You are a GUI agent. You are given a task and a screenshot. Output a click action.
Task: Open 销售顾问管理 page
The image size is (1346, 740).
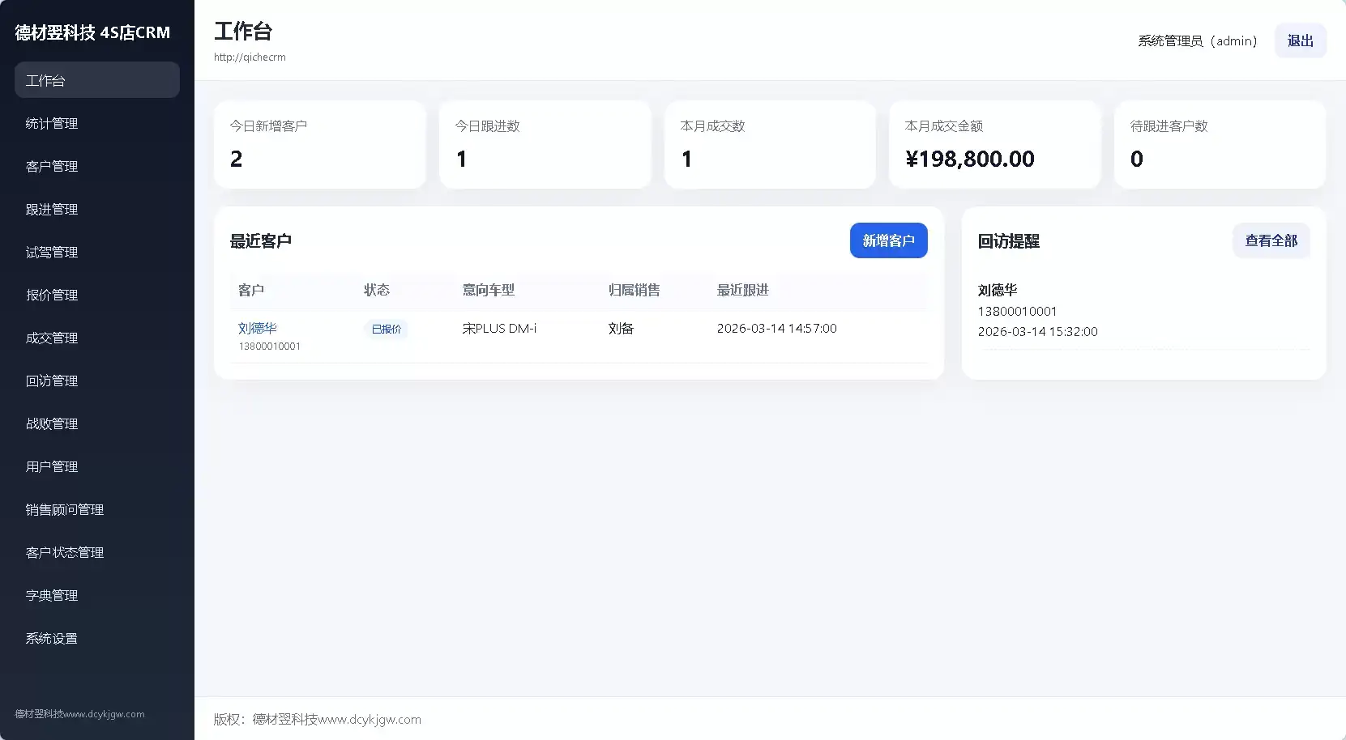click(x=65, y=509)
